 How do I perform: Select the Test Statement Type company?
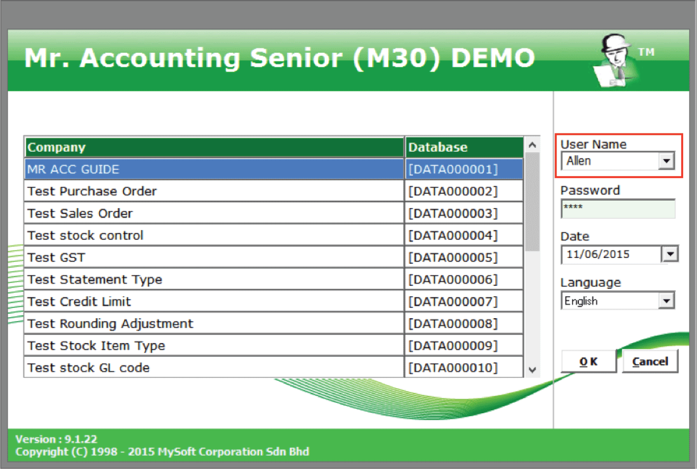(214, 279)
